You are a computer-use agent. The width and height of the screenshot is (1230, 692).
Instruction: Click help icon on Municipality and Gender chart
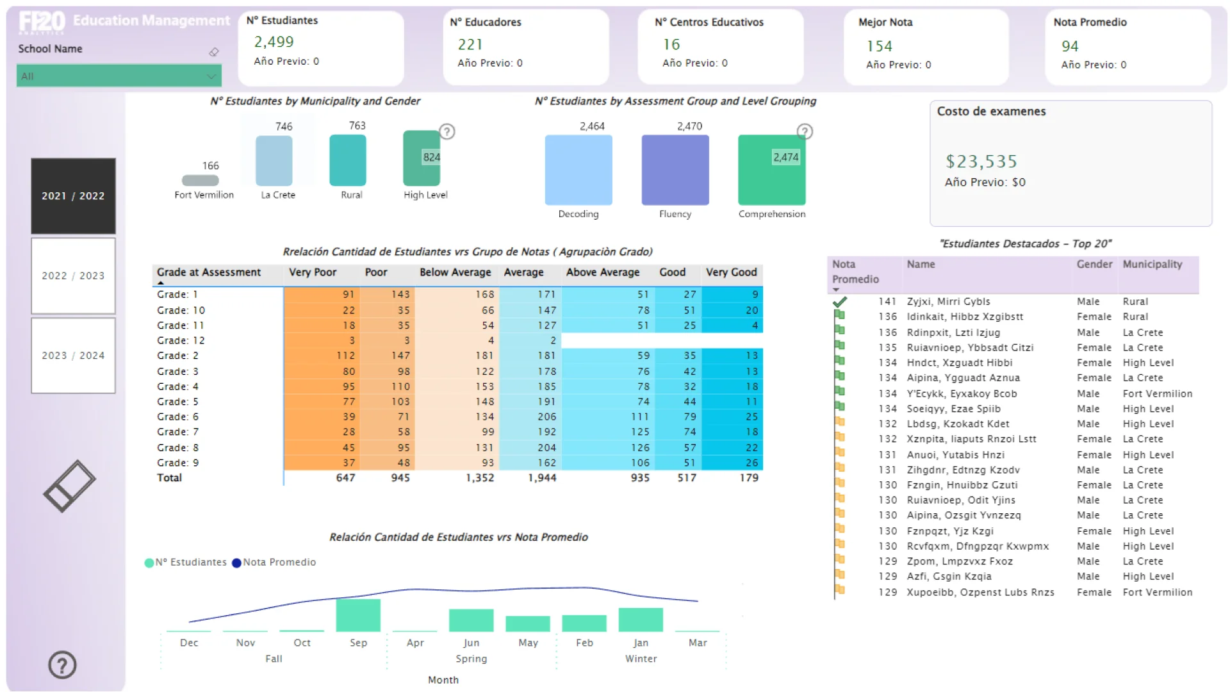(x=447, y=131)
